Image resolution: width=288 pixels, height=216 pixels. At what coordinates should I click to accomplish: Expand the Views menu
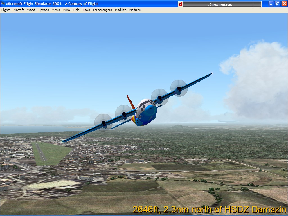tap(56, 10)
